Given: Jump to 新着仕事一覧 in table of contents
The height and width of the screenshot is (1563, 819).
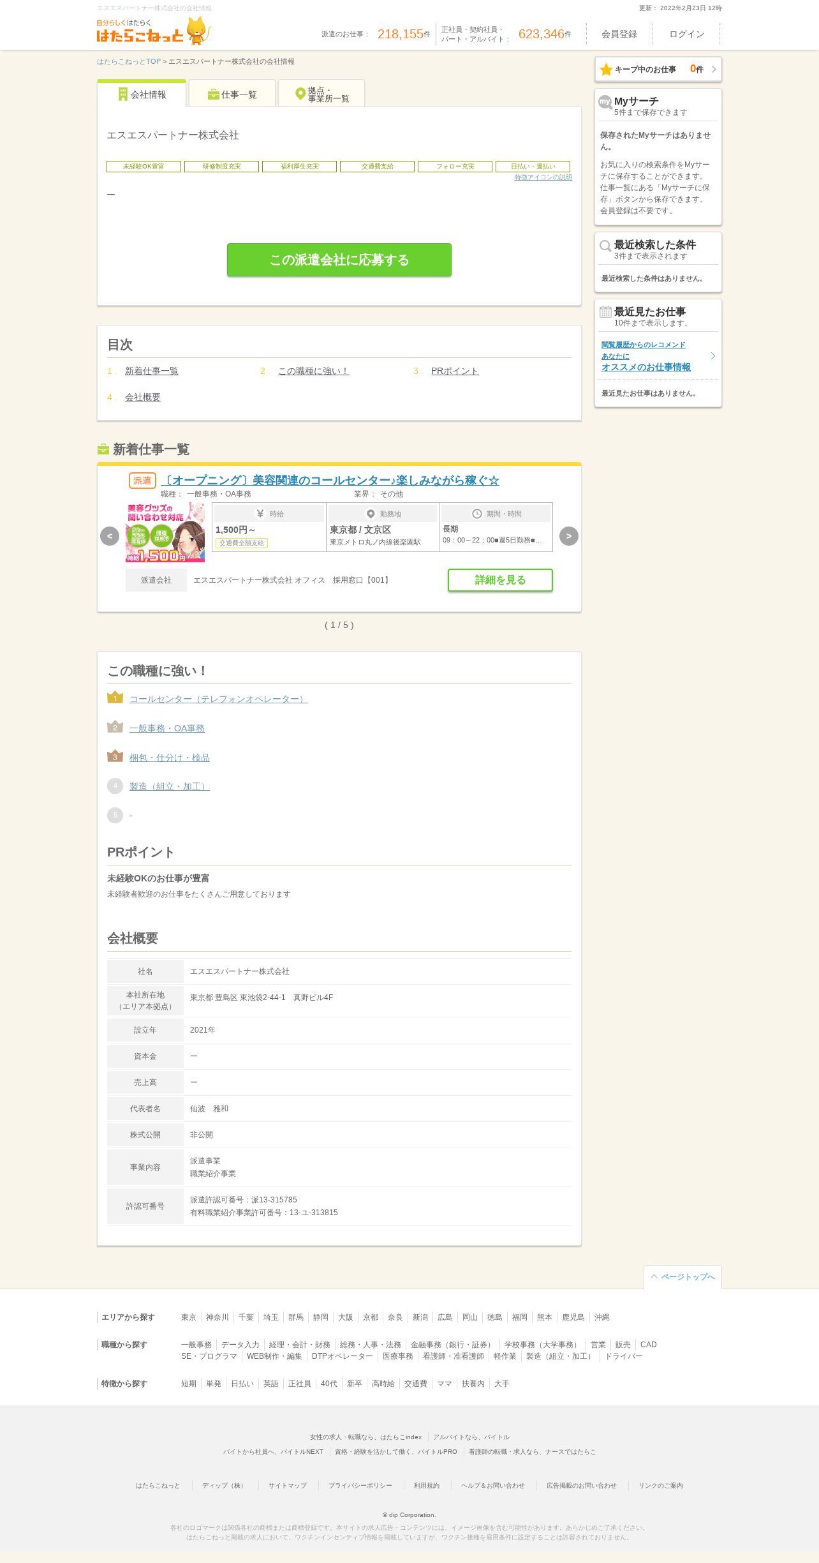Looking at the screenshot, I should 152,371.
